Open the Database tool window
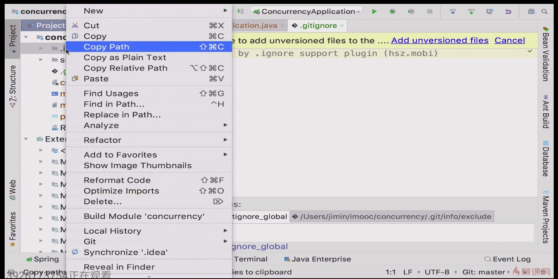 point(546,159)
